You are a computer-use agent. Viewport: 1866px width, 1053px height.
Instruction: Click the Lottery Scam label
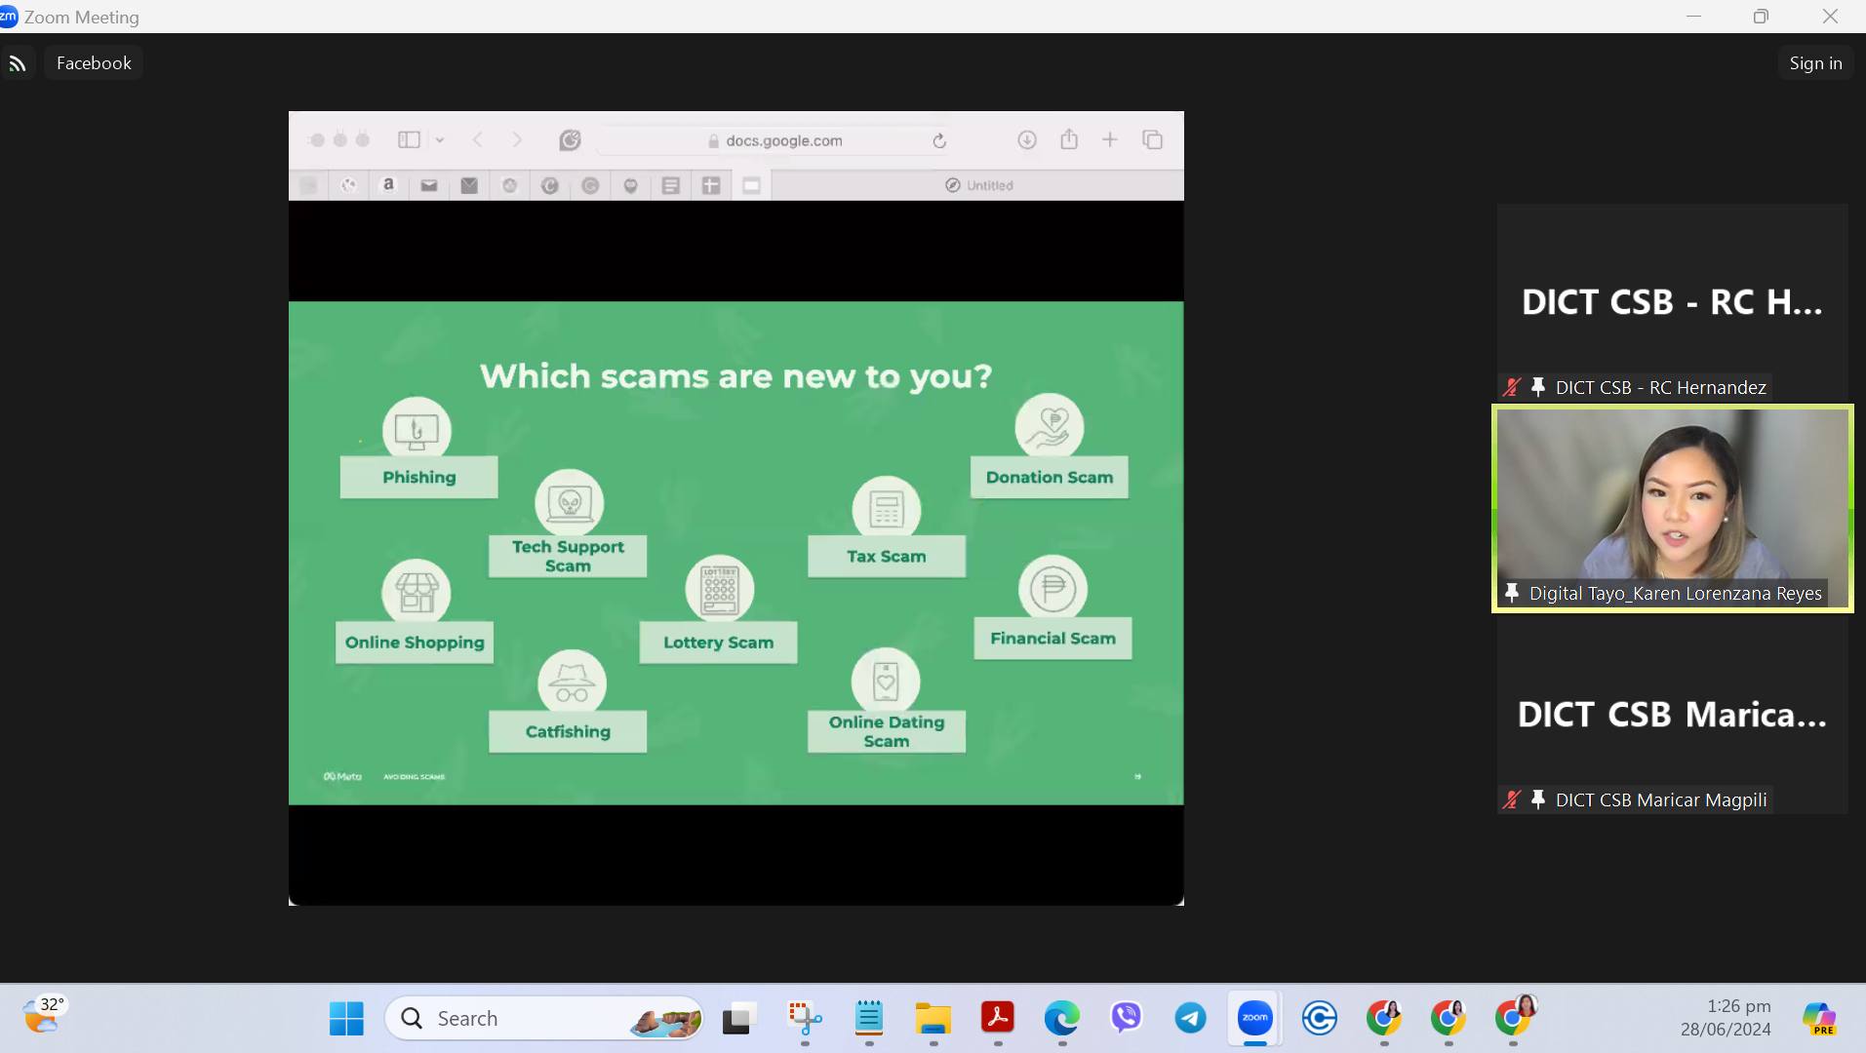click(718, 643)
